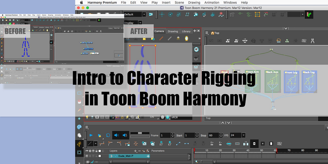Click the orange diagonal line icon in the Camera toolbar
The image size is (328, 164).
[161, 38]
